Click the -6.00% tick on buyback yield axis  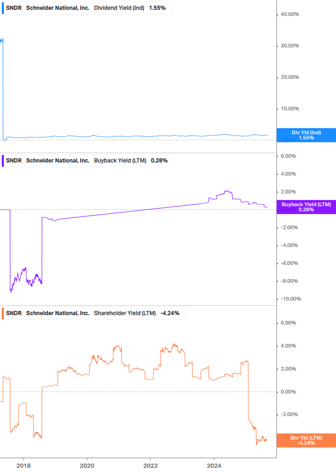[x=290, y=263]
